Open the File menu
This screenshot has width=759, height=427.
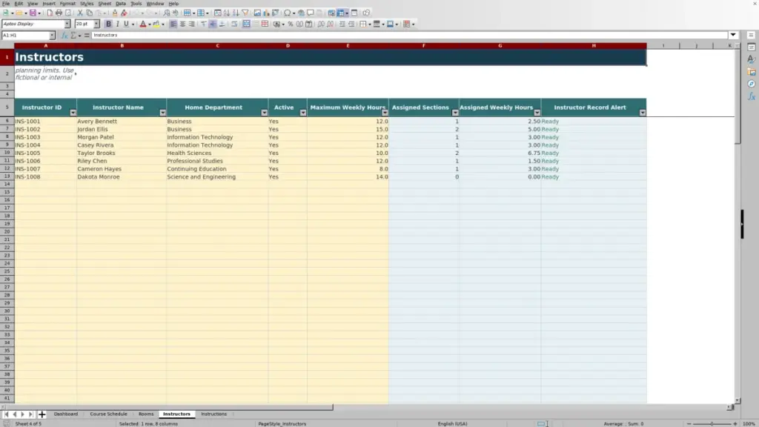coord(6,4)
